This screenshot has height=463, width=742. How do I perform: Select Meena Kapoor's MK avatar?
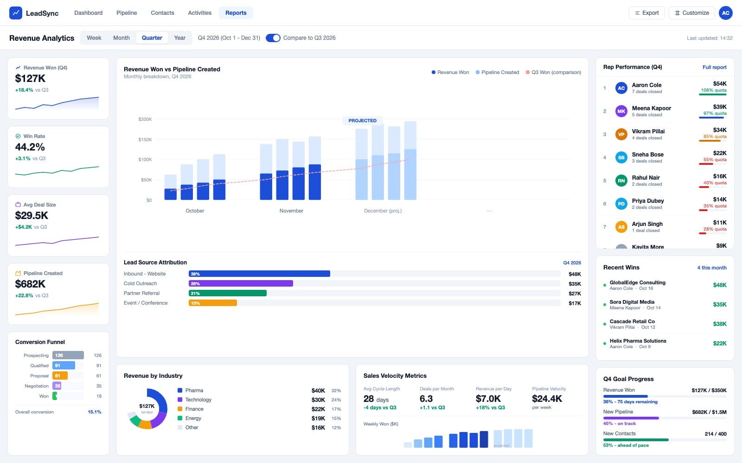coord(621,111)
